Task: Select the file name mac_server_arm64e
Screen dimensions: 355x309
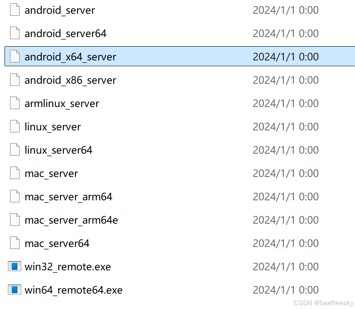Action: coord(71,220)
